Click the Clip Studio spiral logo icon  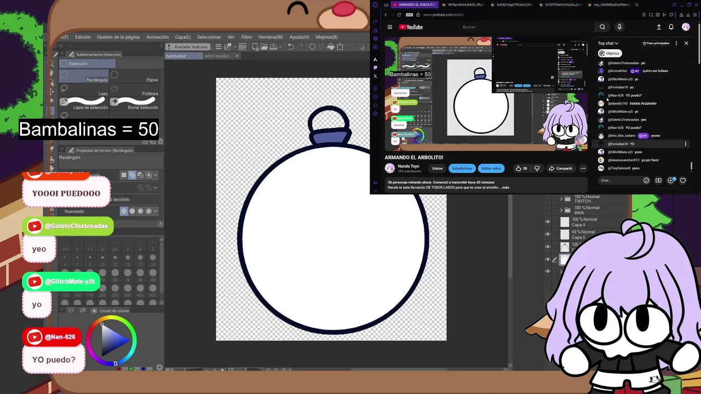click(x=242, y=47)
